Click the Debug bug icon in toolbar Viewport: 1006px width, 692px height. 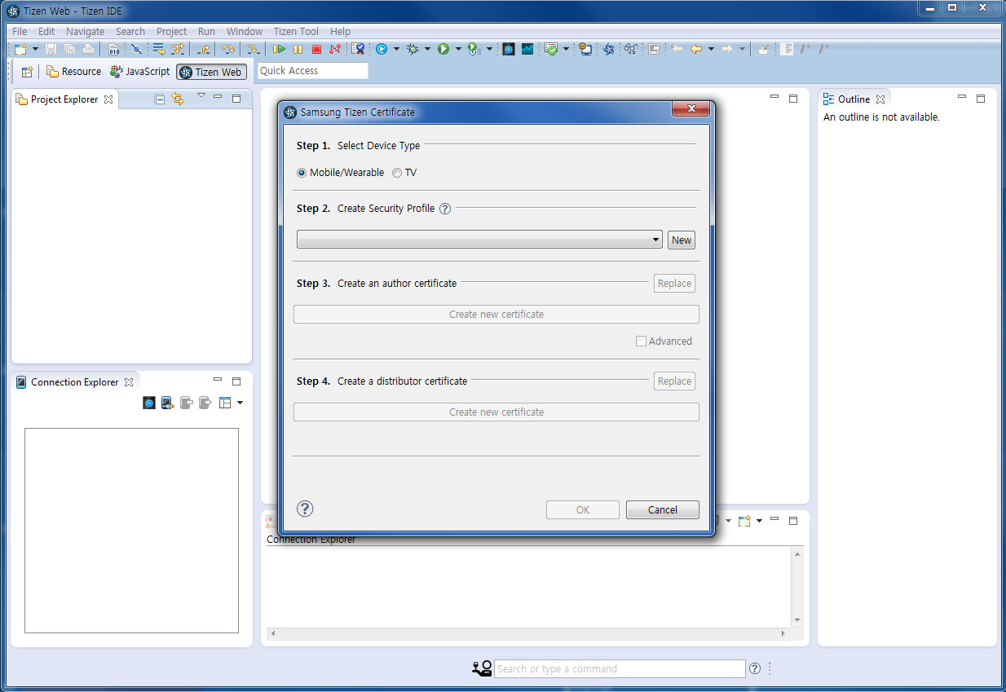(413, 50)
